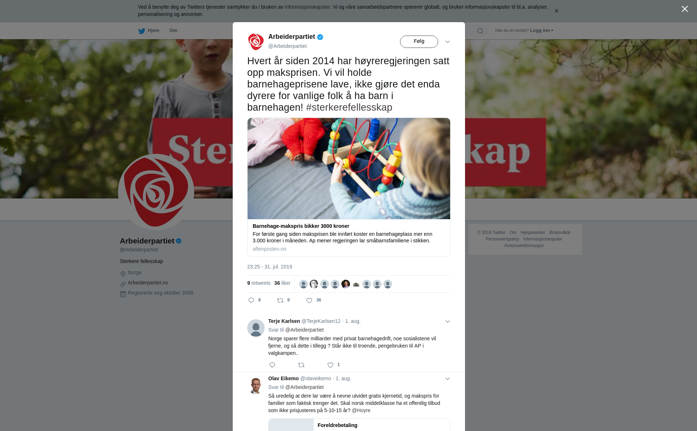This screenshot has height=431, width=697.
Task: Open the aftenposten.no article card image
Action: click(x=349, y=168)
